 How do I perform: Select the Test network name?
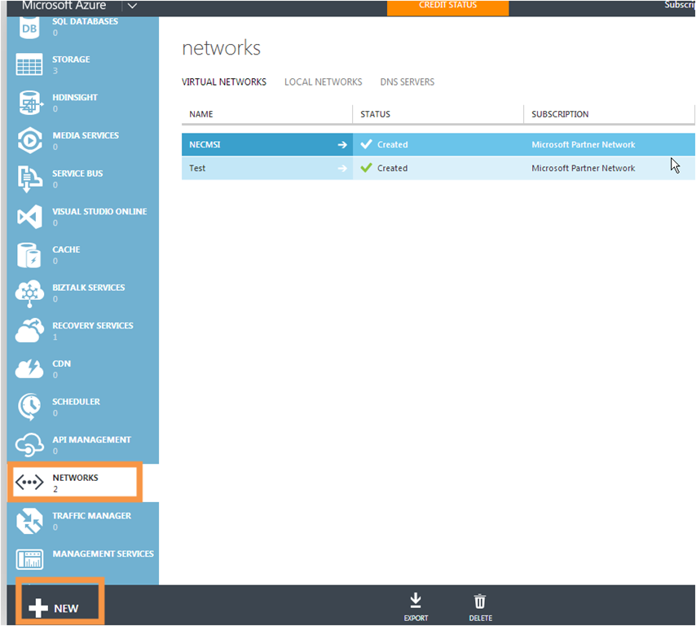tap(197, 168)
